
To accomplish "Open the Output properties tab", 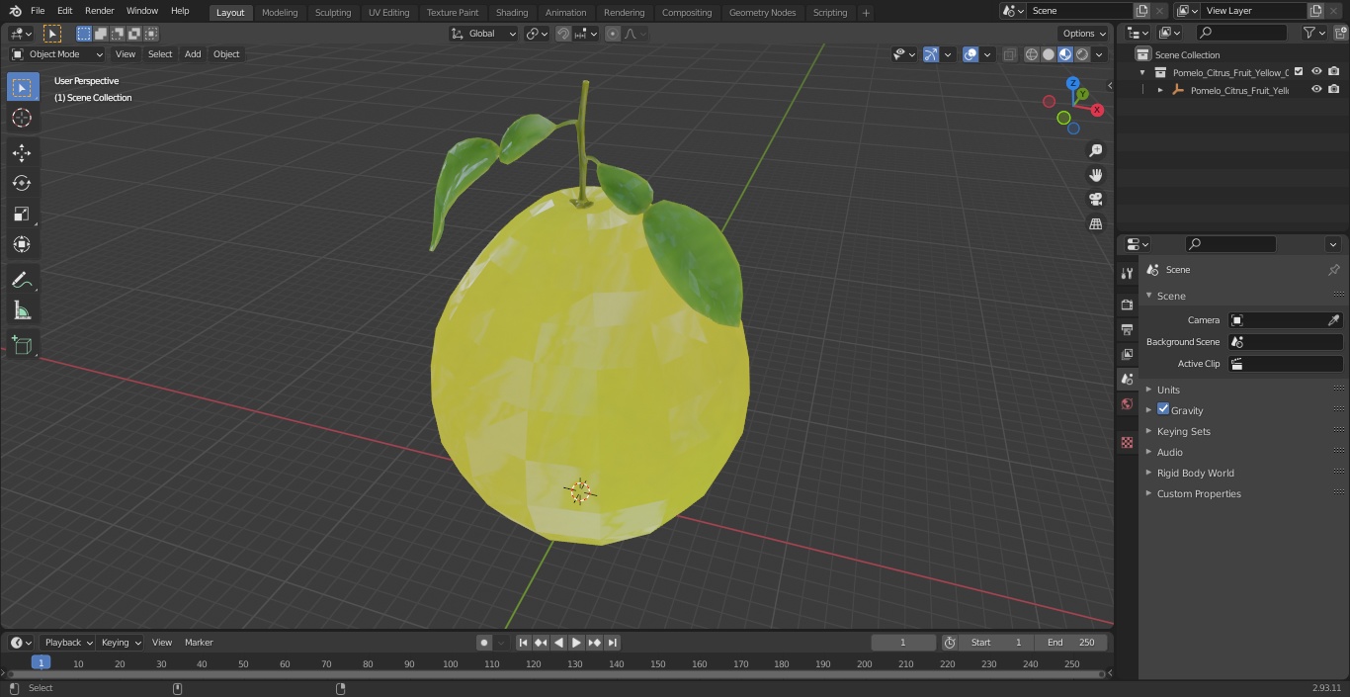I will pos(1127,329).
